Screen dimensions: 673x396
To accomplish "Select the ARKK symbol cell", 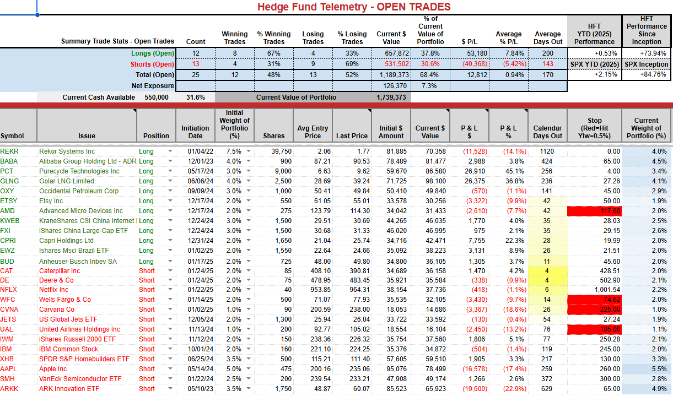I will click(18, 389).
